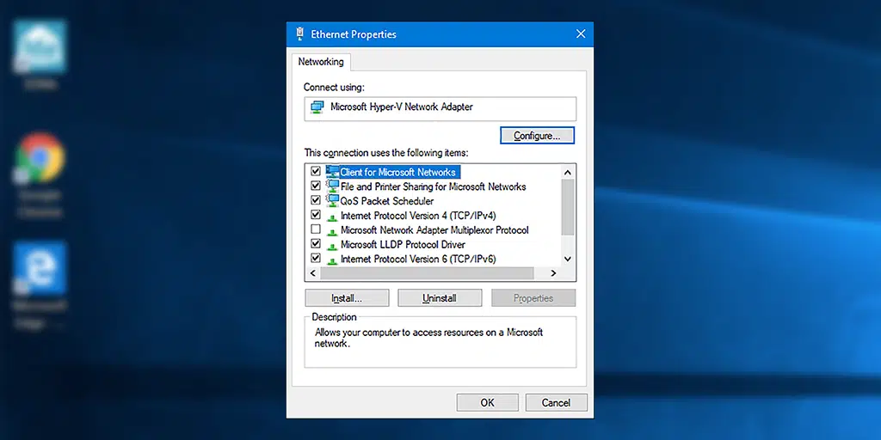This screenshot has height=440, width=881.
Task: Click the horizontal scroll right arrow
Action: point(553,272)
